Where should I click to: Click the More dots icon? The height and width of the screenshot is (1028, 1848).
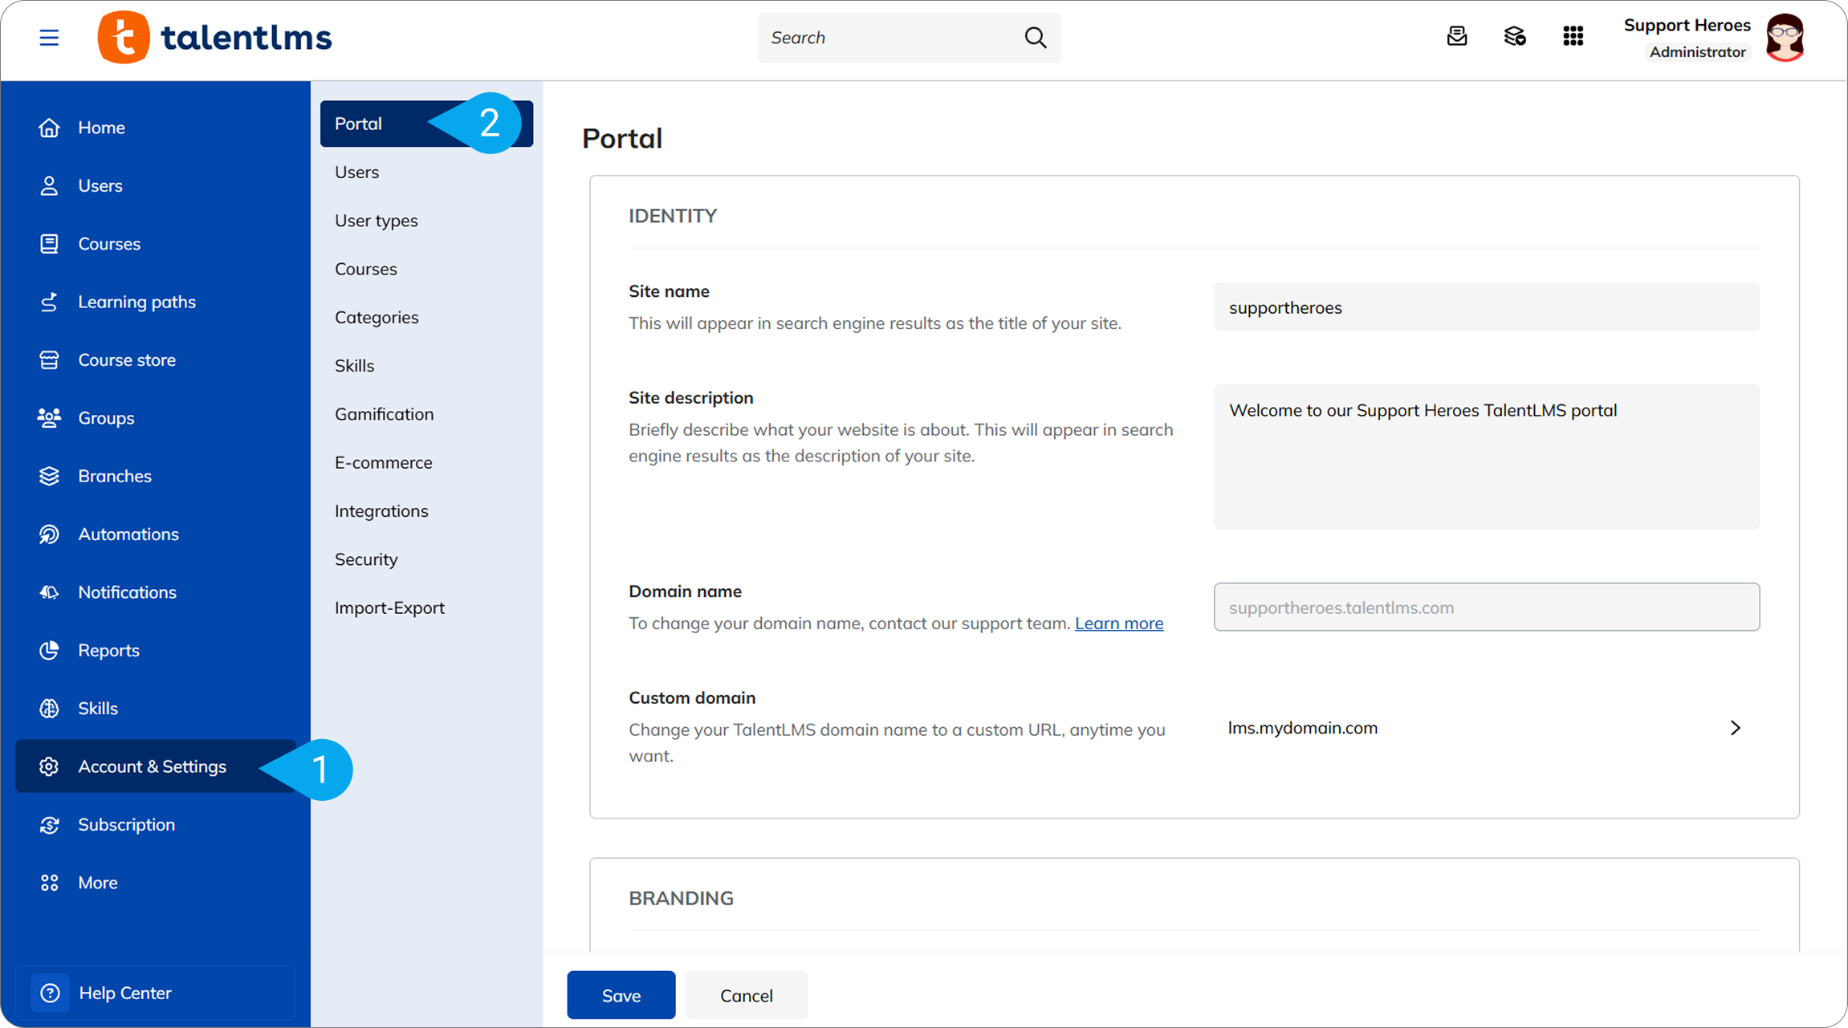click(x=49, y=883)
